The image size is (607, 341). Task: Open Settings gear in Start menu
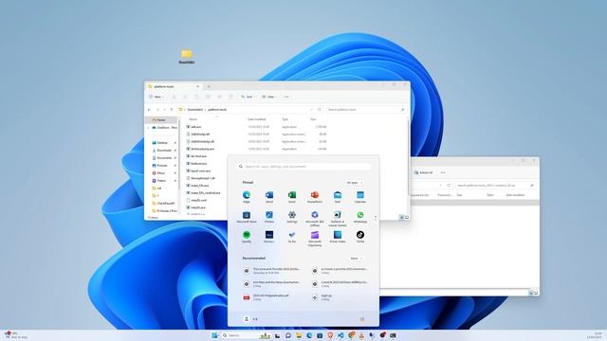click(292, 217)
